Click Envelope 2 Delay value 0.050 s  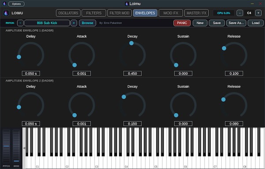pos(31,124)
